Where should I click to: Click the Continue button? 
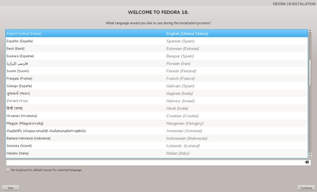306,188
